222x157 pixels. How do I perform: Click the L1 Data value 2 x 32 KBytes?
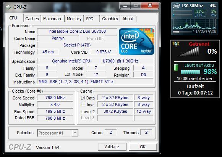115,98
